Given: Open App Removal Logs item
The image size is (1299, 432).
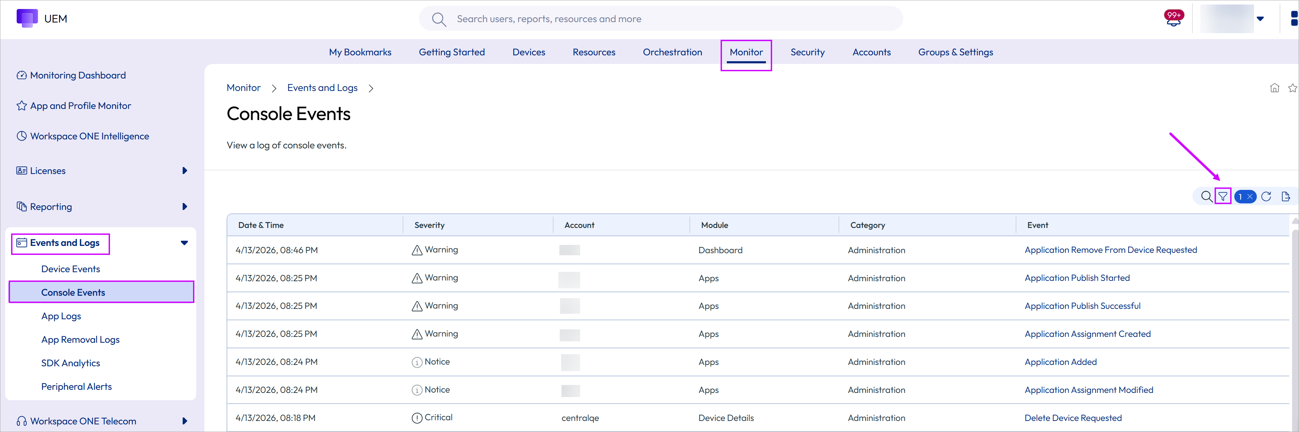Looking at the screenshot, I should (80, 340).
